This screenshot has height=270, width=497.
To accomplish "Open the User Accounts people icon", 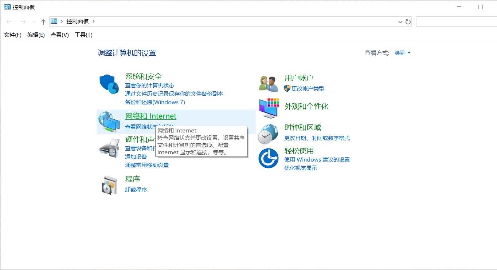I will coord(269,84).
